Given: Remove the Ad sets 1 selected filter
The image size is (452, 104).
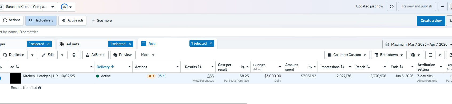Looking at the screenshot, I should coord(130,44).
